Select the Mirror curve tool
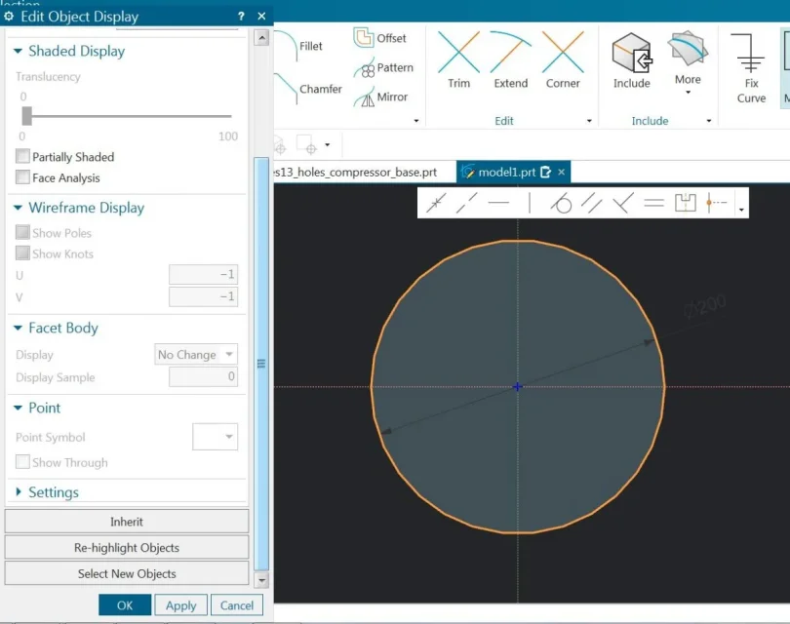The height and width of the screenshot is (624, 790). (381, 97)
